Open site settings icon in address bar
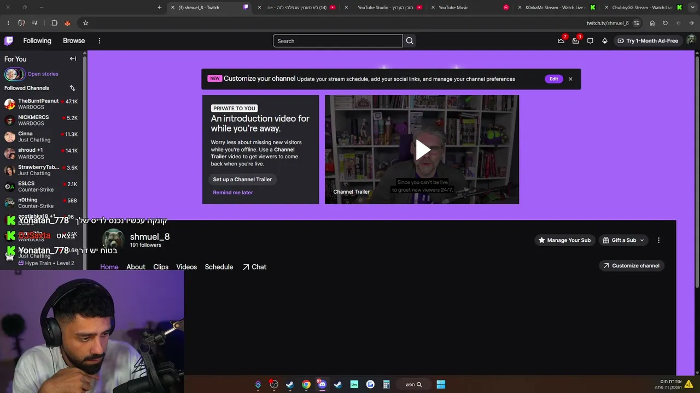Viewport: 700px width, 393px height. 637,23
